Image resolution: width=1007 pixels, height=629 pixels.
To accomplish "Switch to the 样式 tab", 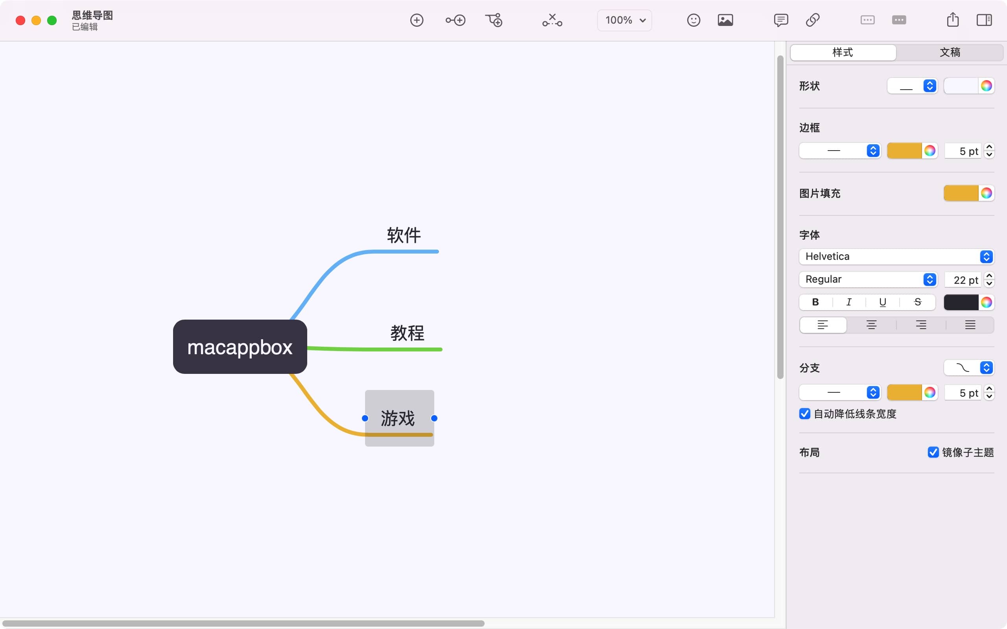I will point(843,52).
